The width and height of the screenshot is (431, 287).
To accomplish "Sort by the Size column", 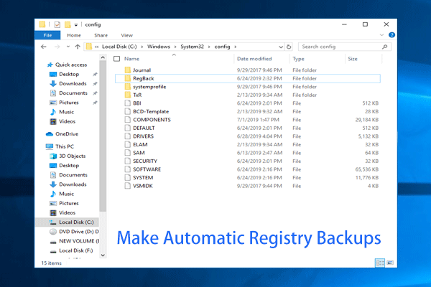I will pyautogui.click(x=353, y=59).
